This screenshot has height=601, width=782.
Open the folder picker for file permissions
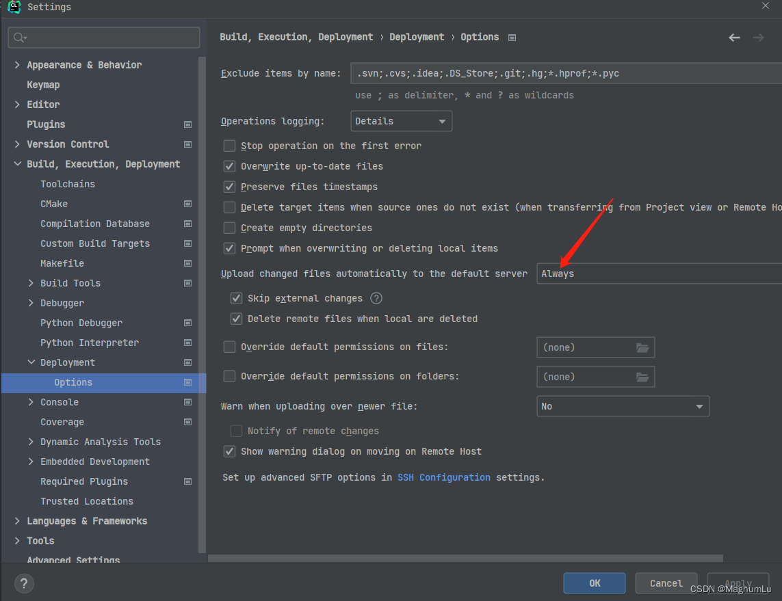coord(642,347)
